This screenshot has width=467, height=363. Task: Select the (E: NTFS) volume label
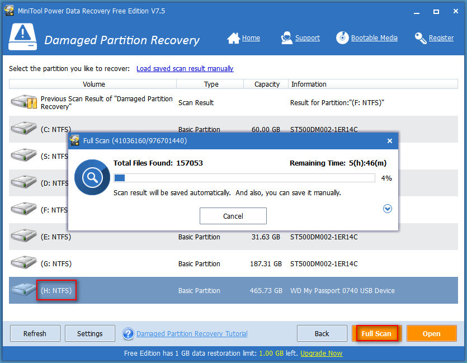tap(56, 237)
